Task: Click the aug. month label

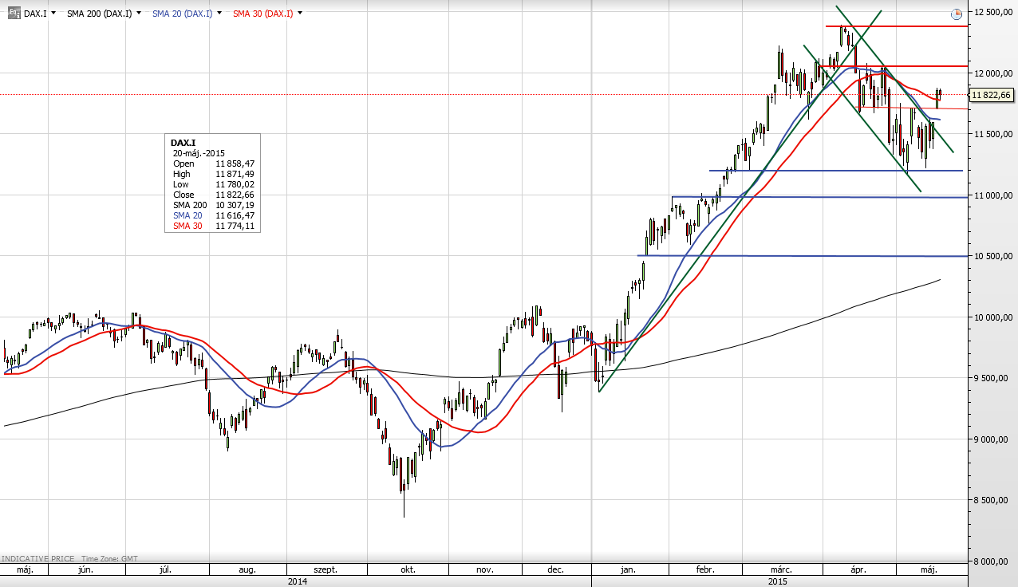Action: [247, 570]
